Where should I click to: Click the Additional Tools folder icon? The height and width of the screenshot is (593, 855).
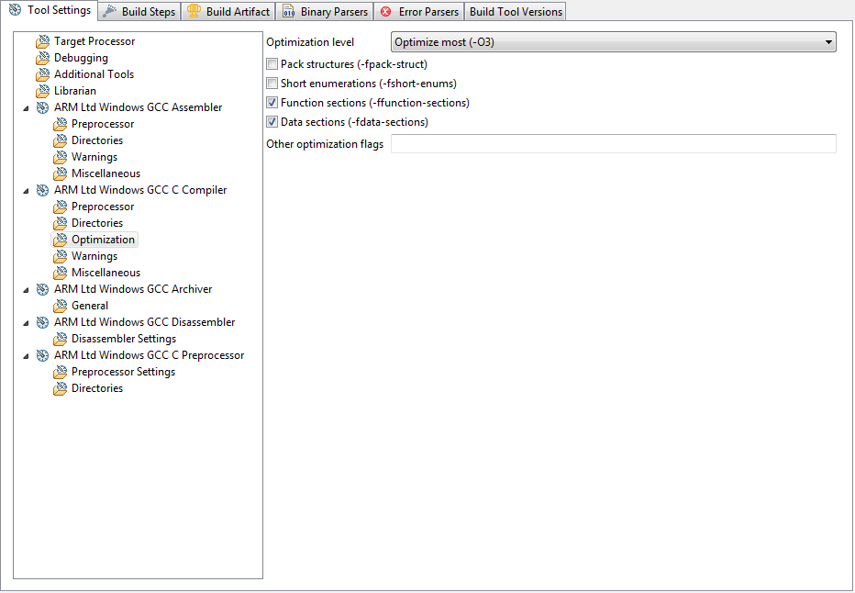pyautogui.click(x=42, y=74)
